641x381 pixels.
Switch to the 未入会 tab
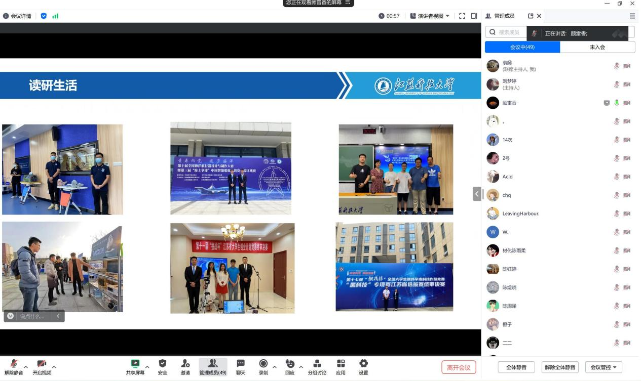coord(597,47)
